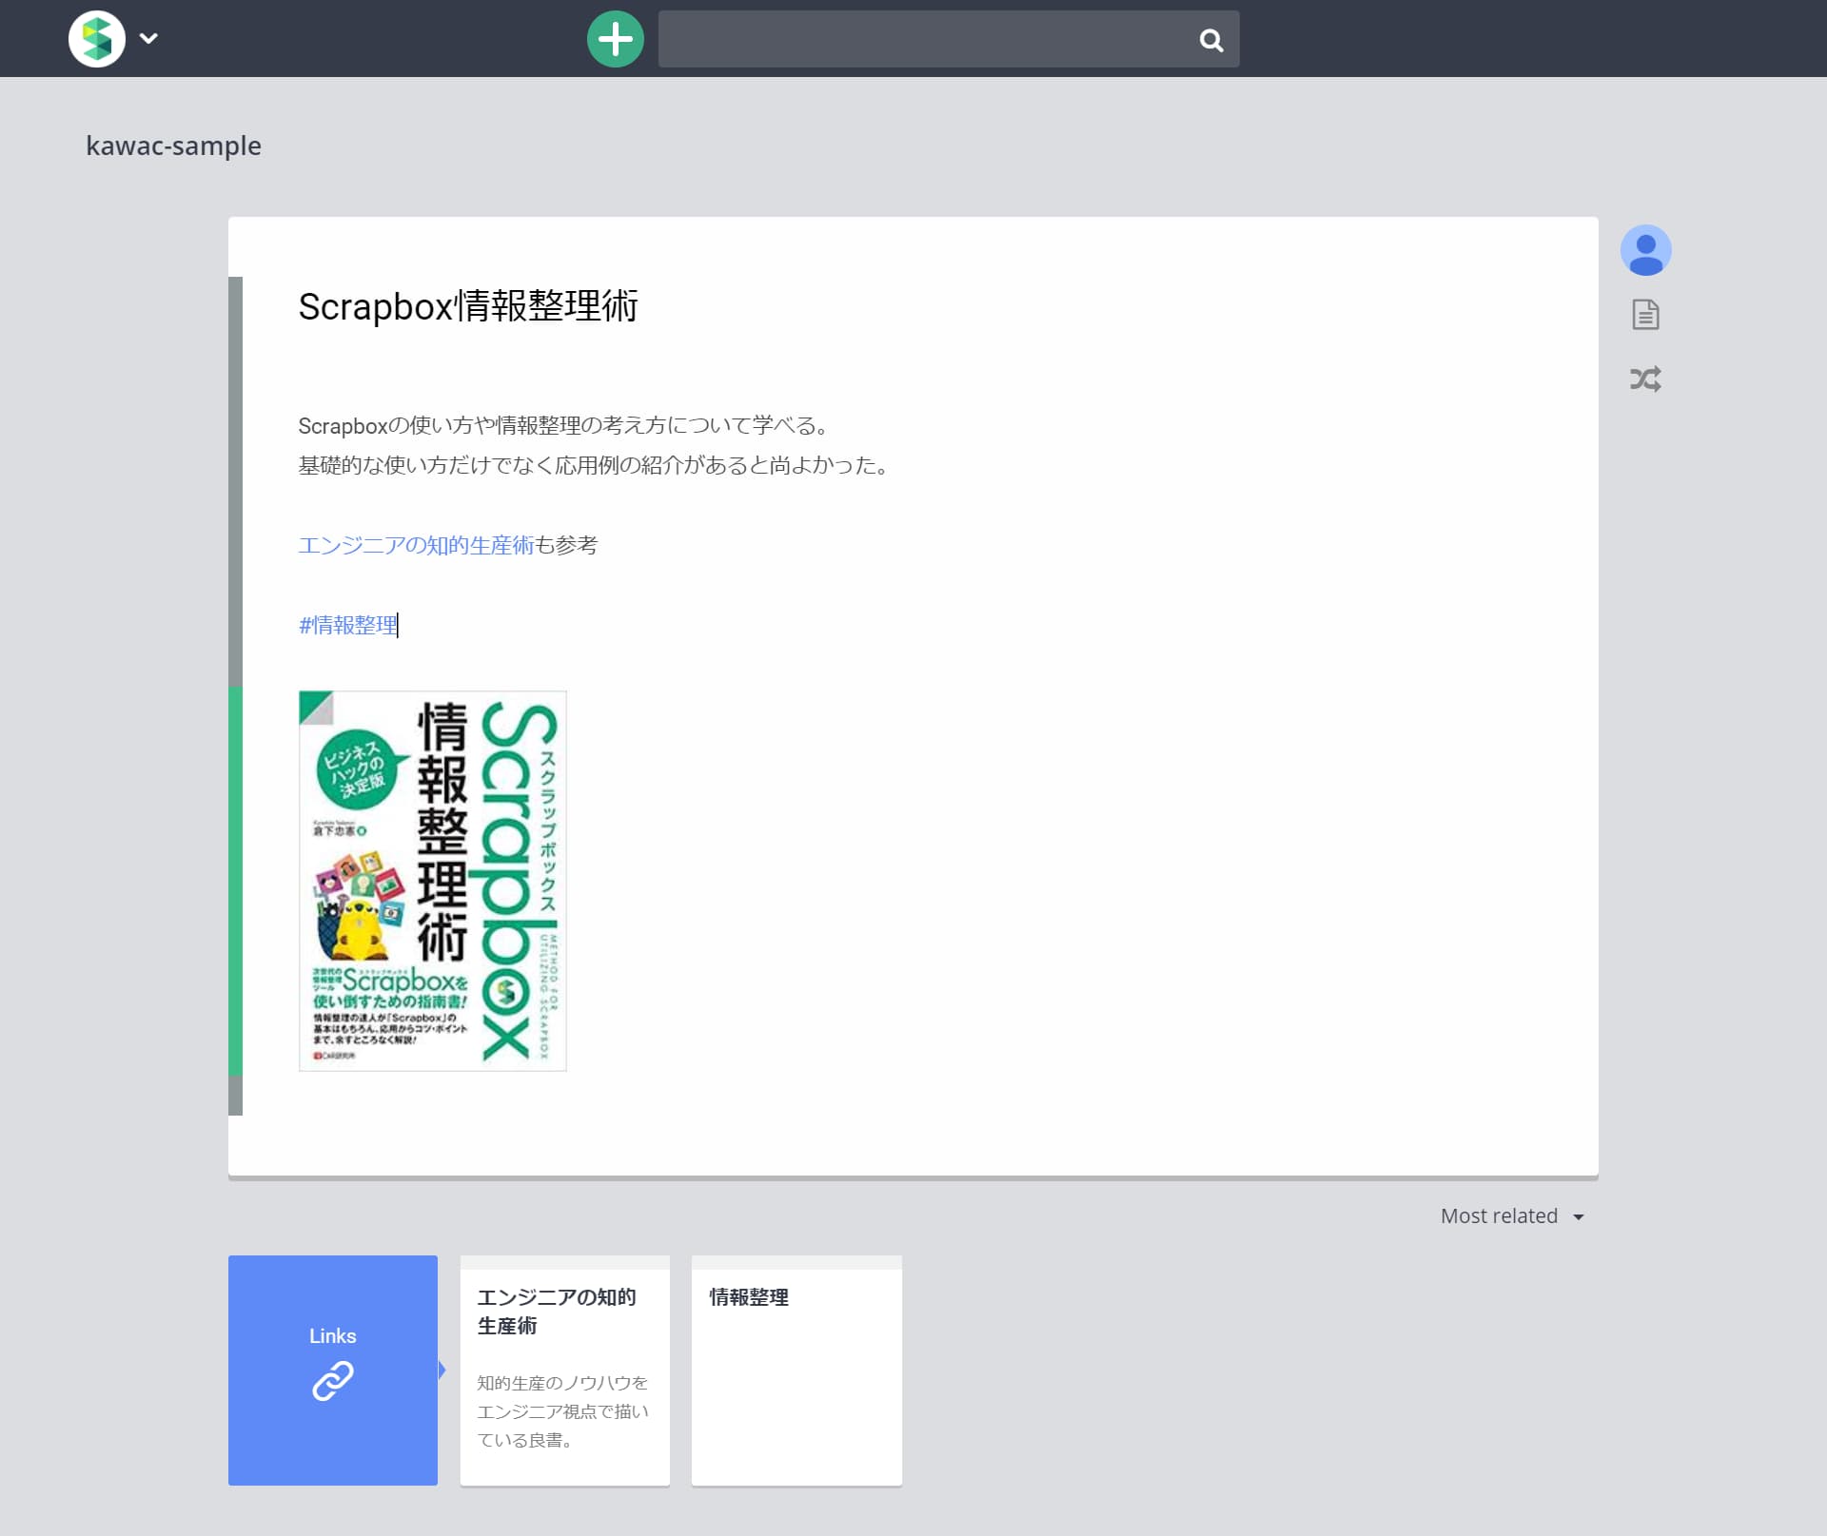1827x1536 pixels.
Task: Click the page title Scrapbox情報整理術
Action: click(x=468, y=306)
